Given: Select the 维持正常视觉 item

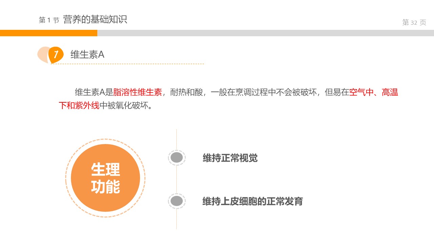Looking at the screenshot, I should pos(230,158).
